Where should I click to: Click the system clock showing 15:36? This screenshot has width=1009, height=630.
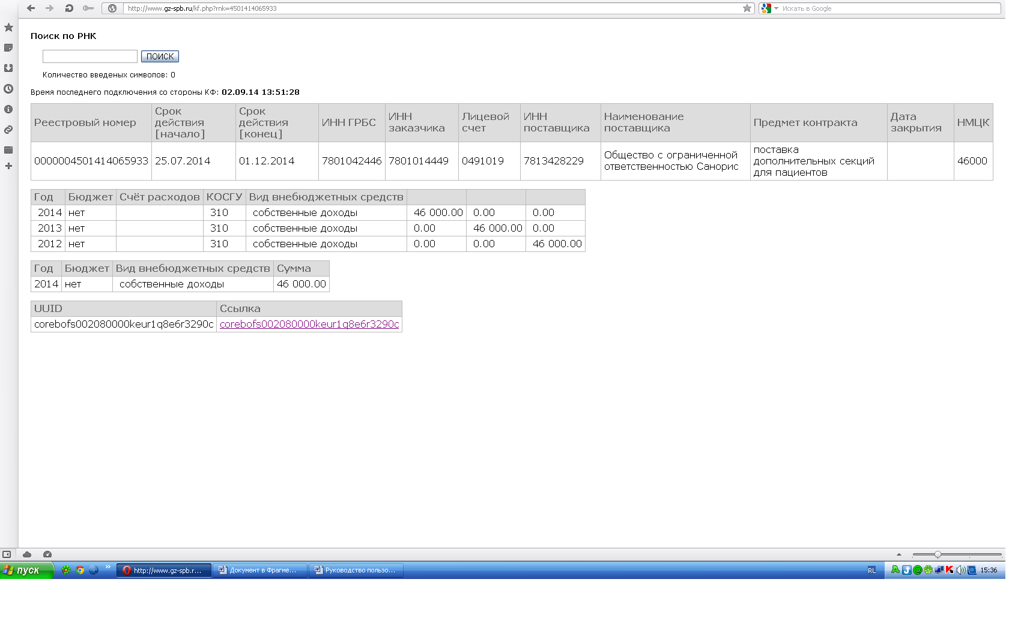[x=989, y=571]
